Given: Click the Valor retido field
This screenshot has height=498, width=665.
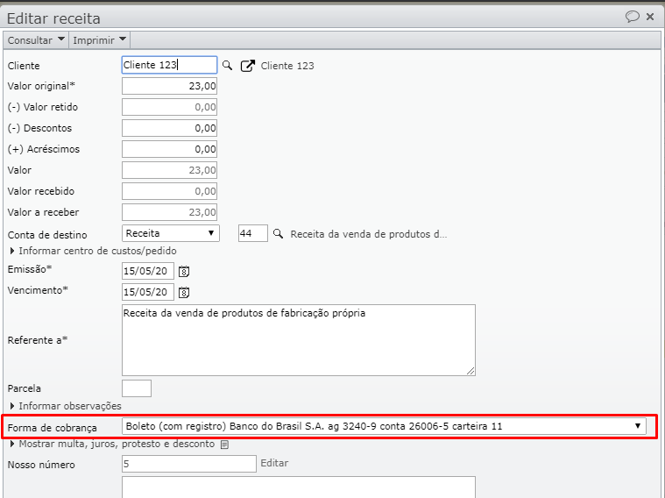Looking at the screenshot, I should [x=169, y=107].
